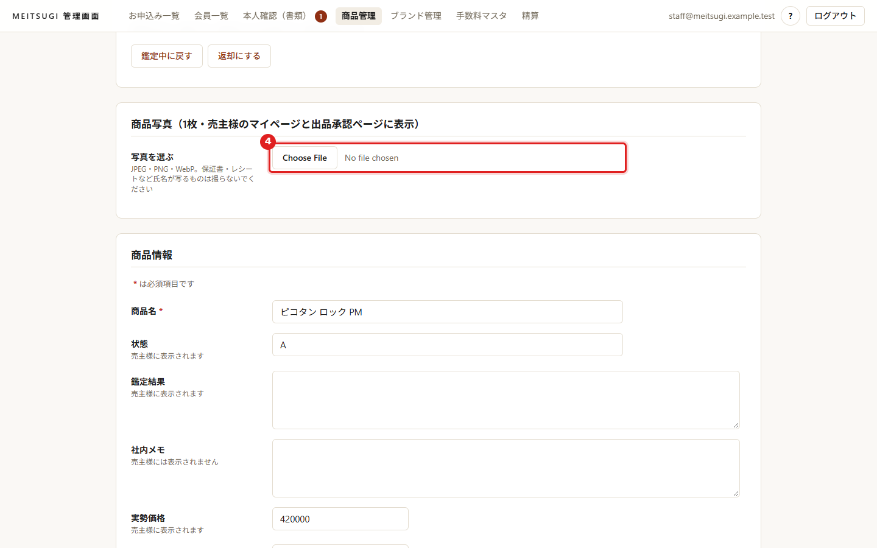The image size is (877, 548).
Task: Click the 商品情報 section heading
Action: tap(152, 255)
